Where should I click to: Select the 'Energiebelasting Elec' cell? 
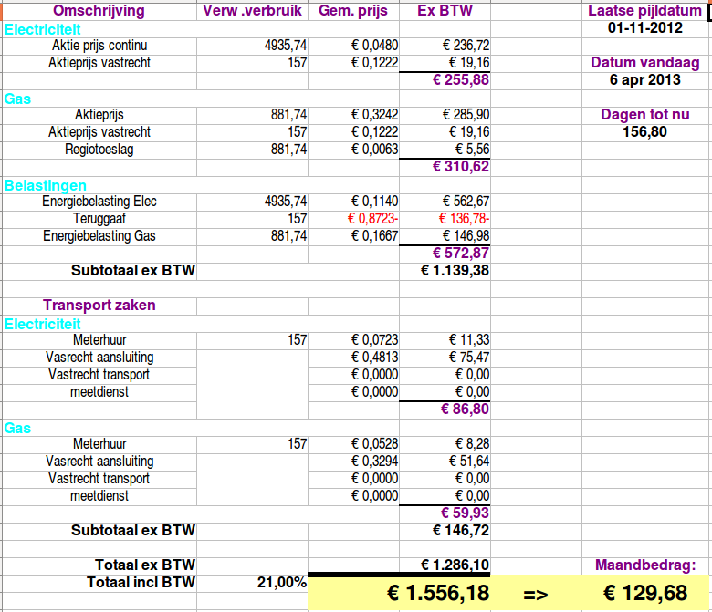coord(99,202)
